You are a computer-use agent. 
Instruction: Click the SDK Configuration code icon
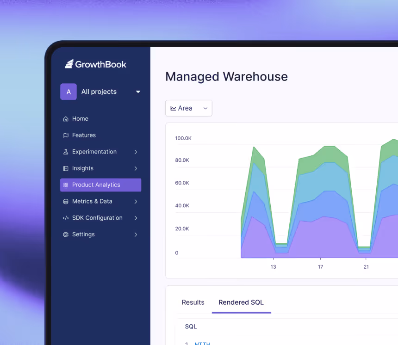pyautogui.click(x=66, y=218)
